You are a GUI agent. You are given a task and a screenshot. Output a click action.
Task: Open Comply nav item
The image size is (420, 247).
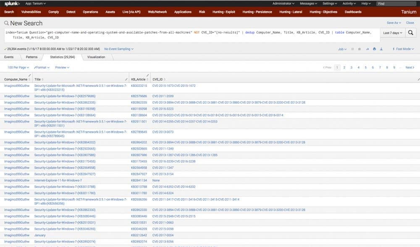[x=54, y=12]
